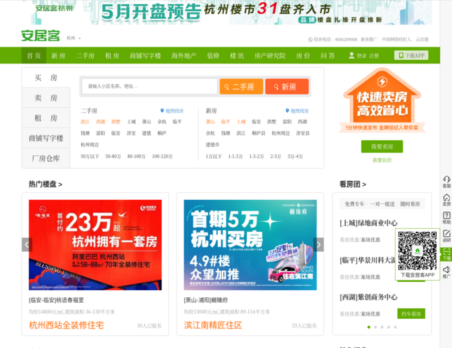Select the first green carousel pagination dot

369,326
